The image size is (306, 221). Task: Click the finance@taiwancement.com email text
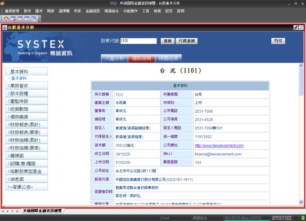[x=218, y=154]
